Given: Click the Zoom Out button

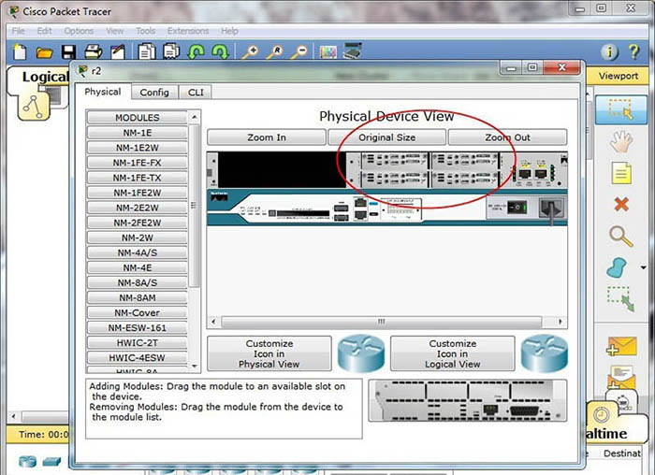Looking at the screenshot, I should [507, 137].
